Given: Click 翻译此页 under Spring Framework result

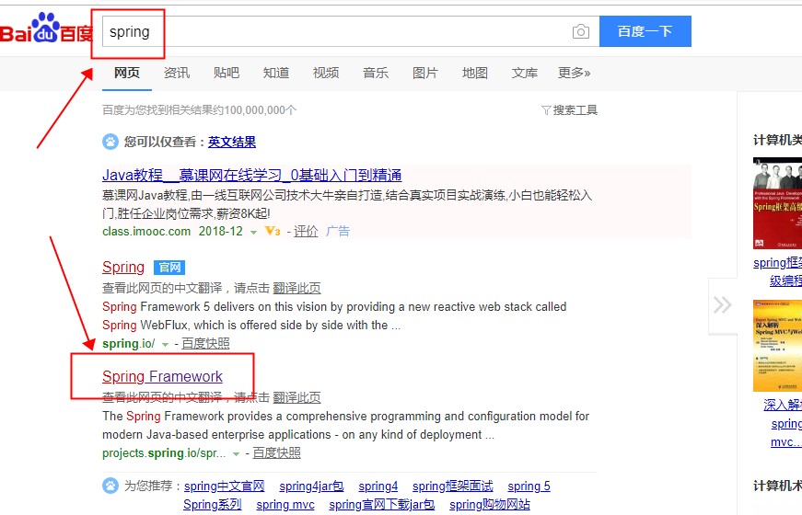Looking at the screenshot, I should [x=296, y=397].
